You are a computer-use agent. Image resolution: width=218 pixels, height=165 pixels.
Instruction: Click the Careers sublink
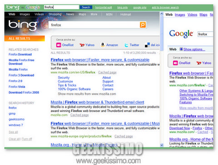click(x=108, y=89)
